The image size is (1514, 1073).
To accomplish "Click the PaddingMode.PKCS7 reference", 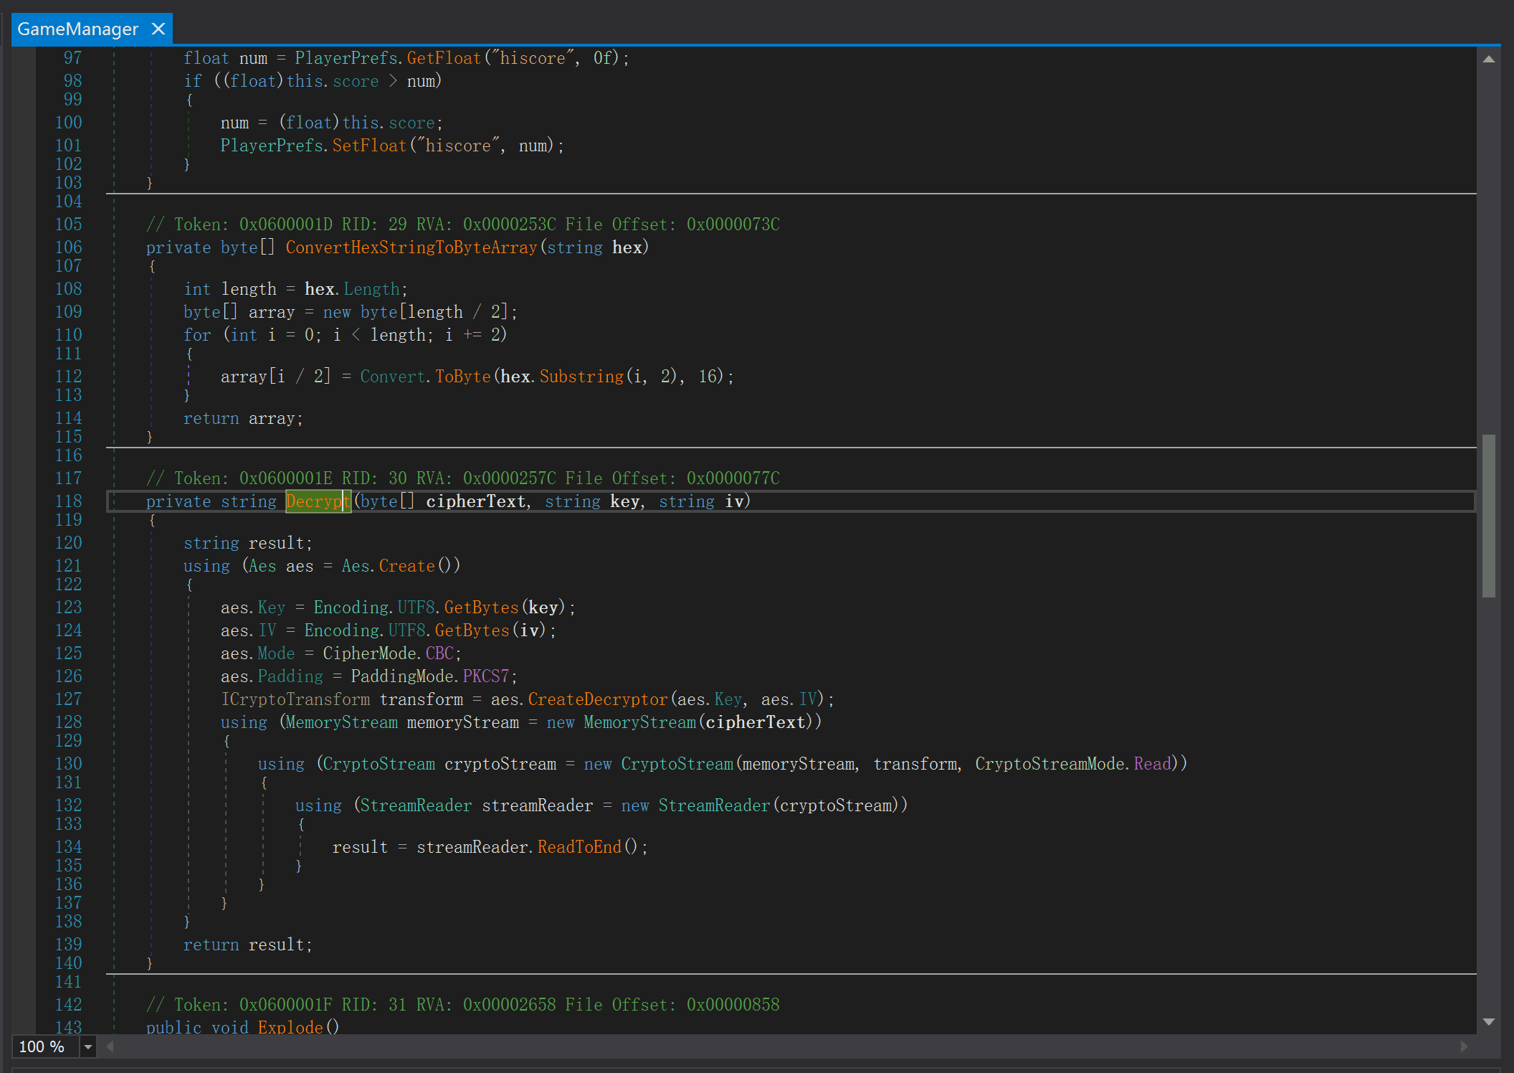I will [487, 676].
